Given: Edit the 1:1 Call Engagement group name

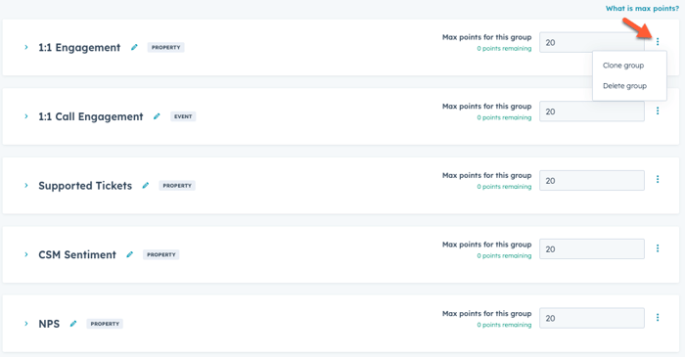Looking at the screenshot, I should pos(157,116).
